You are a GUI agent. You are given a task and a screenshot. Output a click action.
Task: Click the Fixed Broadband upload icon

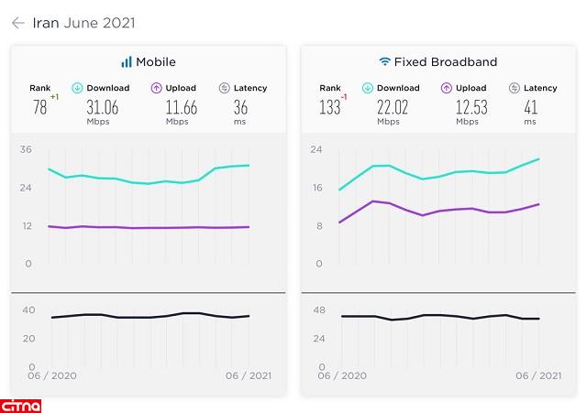(x=446, y=89)
